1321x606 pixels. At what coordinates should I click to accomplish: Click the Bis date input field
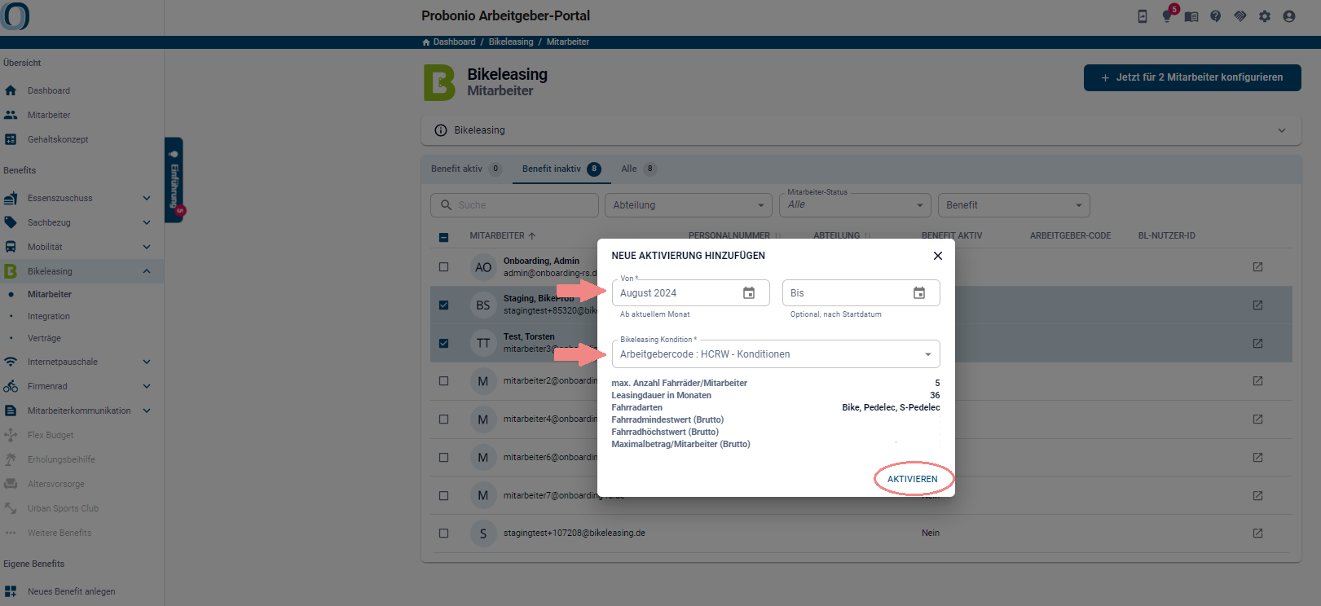click(x=861, y=293)
